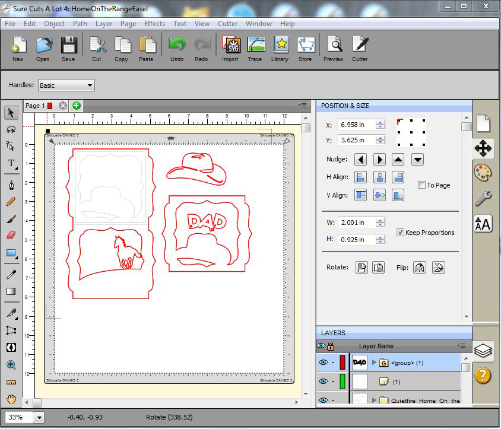Viewport: 501px width, 429px height.
Task: Open the zoom percentage dropdown
Action: (x=39, y=417)
